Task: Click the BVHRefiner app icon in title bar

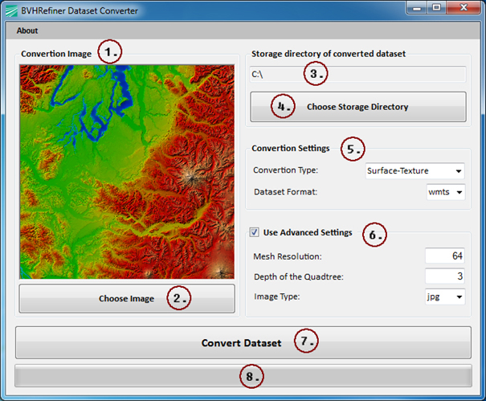Action: click(12, 11)
